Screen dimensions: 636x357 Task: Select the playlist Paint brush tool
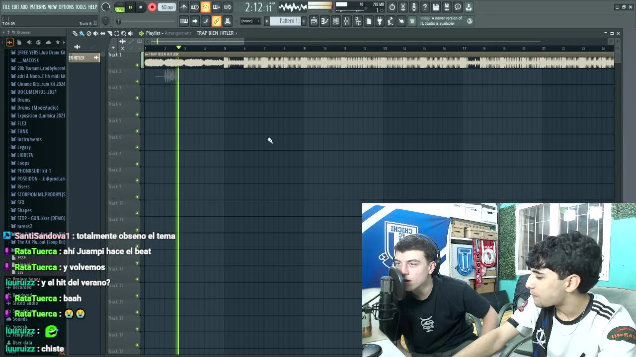coord(82,33)
